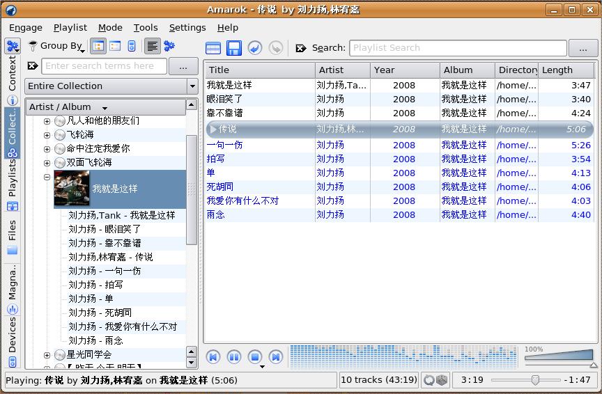Switch to the Files sidebar tab
This screenshot has width=602, height=394.
13,237
